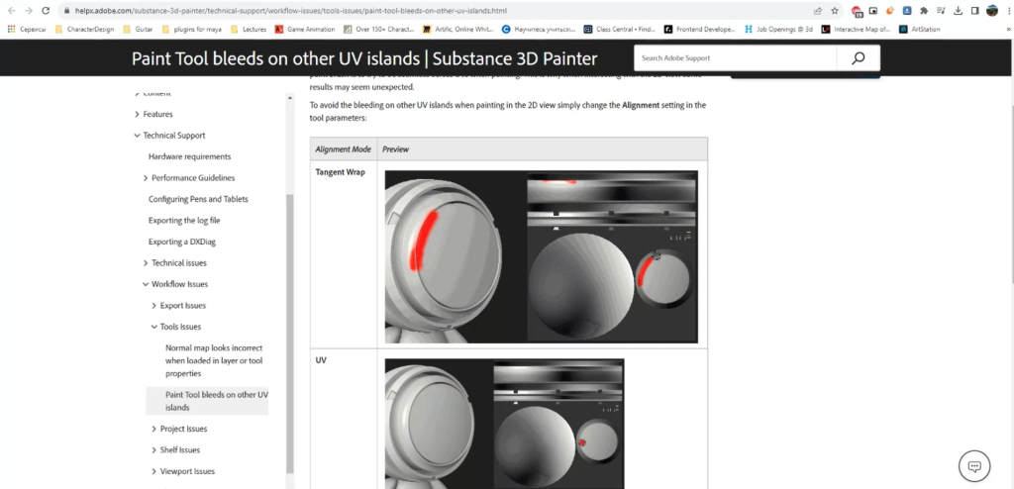The width and height of the screenshot is (1014, 489).
Task: Click the Adobe Support search magnifier icon
Action: click(x=858, y=58)
